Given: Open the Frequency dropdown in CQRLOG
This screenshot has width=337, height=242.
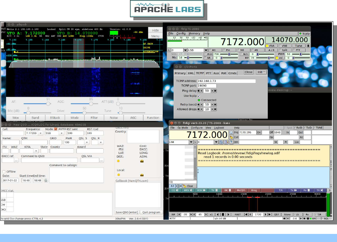Looking at the screenshot, I should click(x=41, y=133).
